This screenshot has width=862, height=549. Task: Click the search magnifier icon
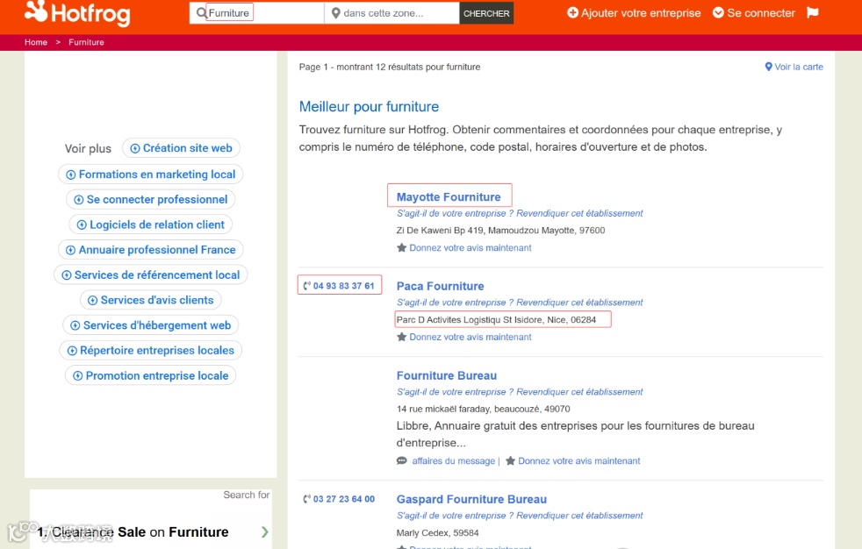click(x=201, y=12)
